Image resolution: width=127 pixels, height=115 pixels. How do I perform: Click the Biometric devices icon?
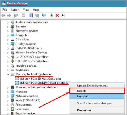[x=12, y=31]
